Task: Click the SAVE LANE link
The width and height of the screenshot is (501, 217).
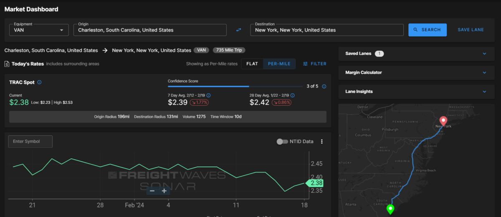Action: coord(471,30)
